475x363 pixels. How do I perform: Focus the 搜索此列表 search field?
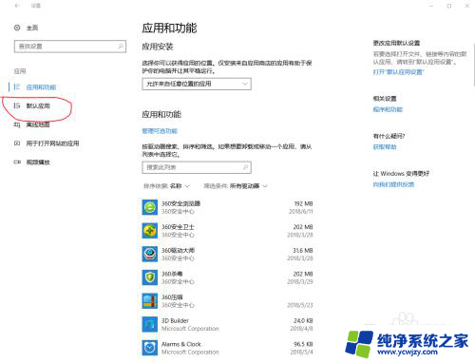[x=197, y=167]
